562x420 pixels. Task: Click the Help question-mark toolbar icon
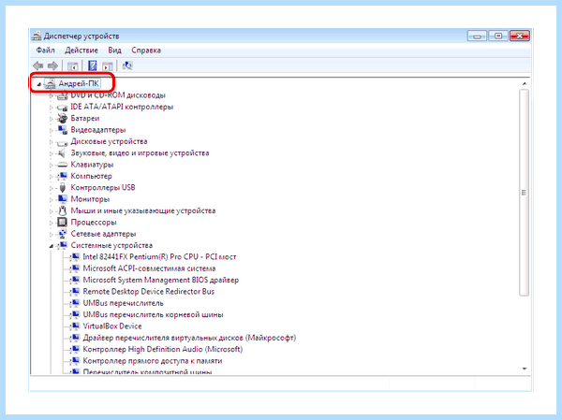[x=93, y=65]
